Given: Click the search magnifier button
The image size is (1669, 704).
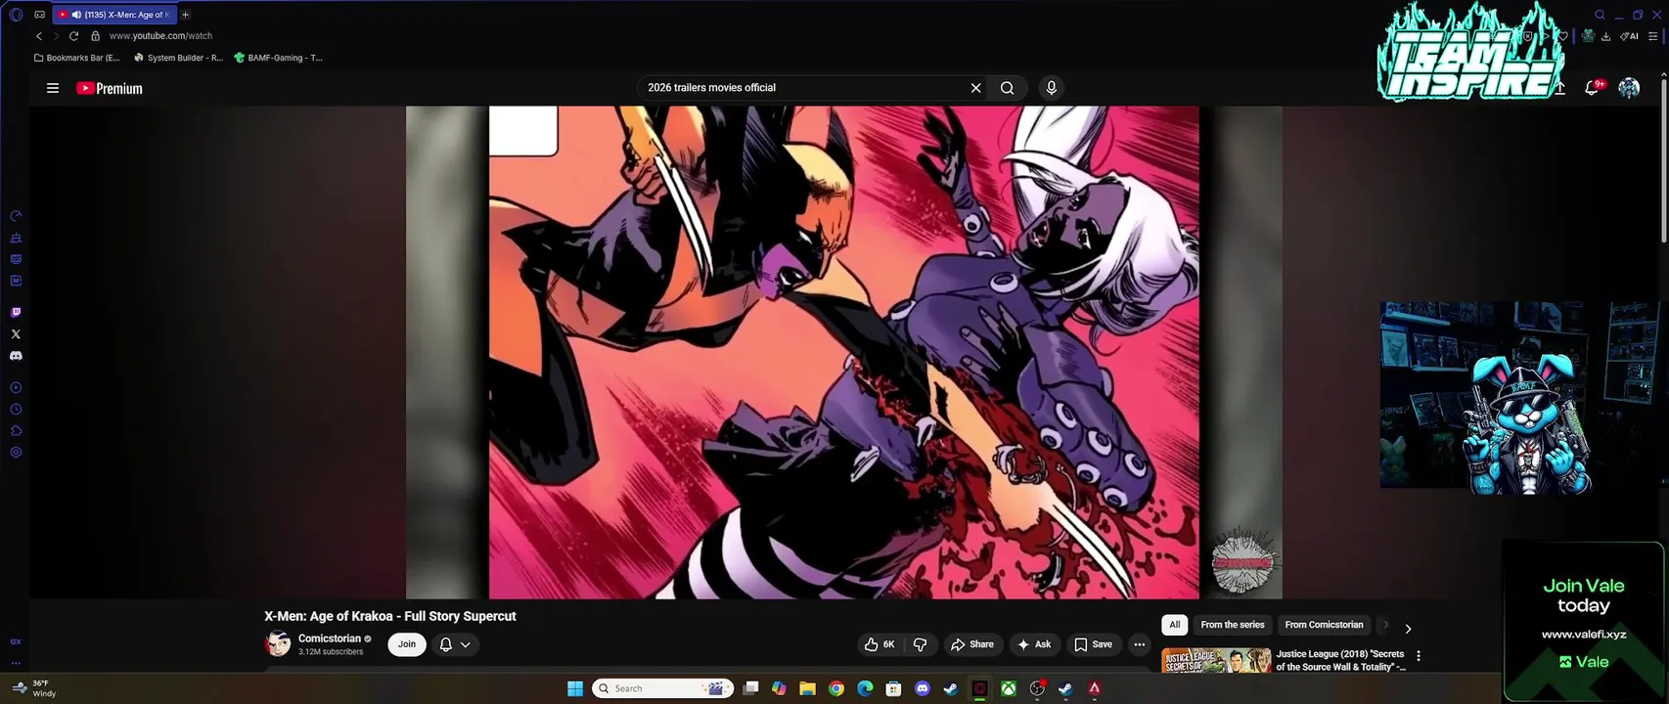Looking at the screenshot, I should point(1007,88).
